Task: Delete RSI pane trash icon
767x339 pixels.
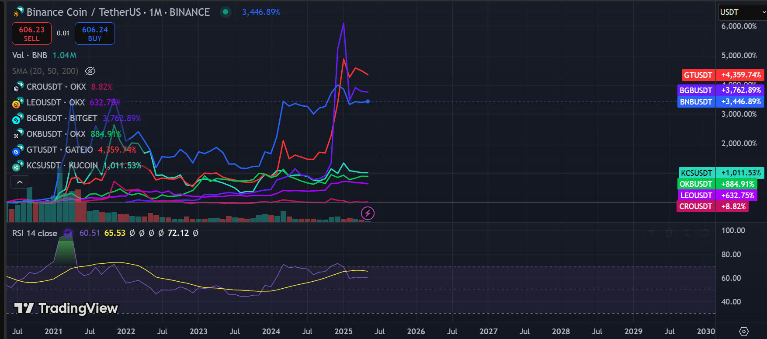Action: click(669, 233)
